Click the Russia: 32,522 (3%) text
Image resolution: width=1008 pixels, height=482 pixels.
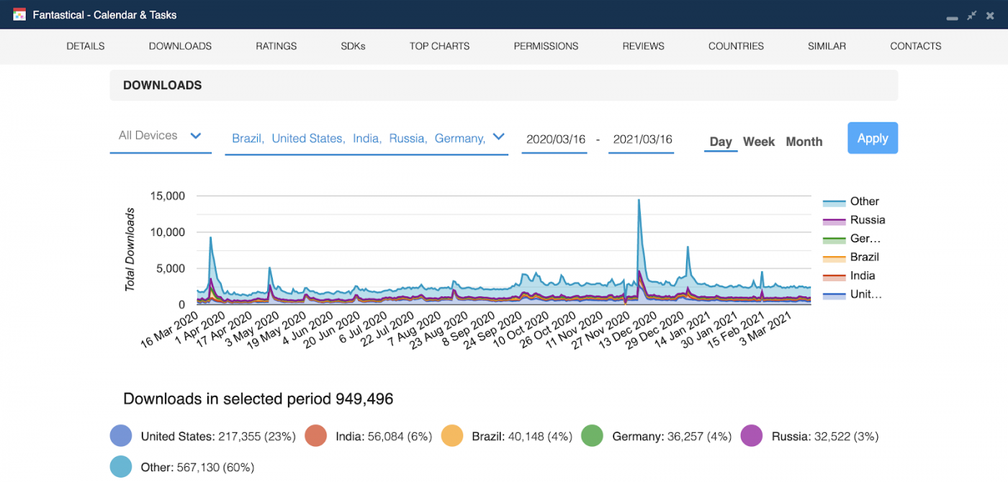point(825,436)
